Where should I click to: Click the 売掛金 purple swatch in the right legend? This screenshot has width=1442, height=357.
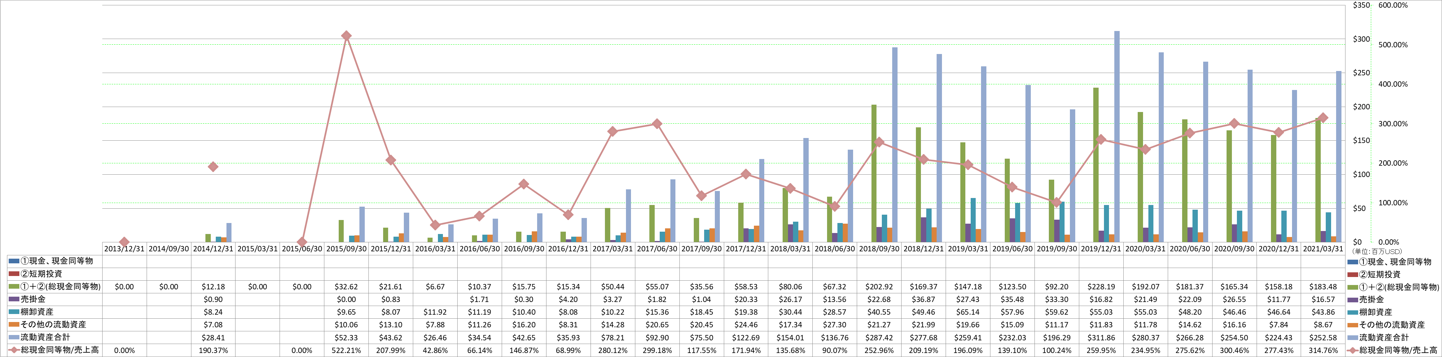pyautogui.click(x=1352, y=299)
